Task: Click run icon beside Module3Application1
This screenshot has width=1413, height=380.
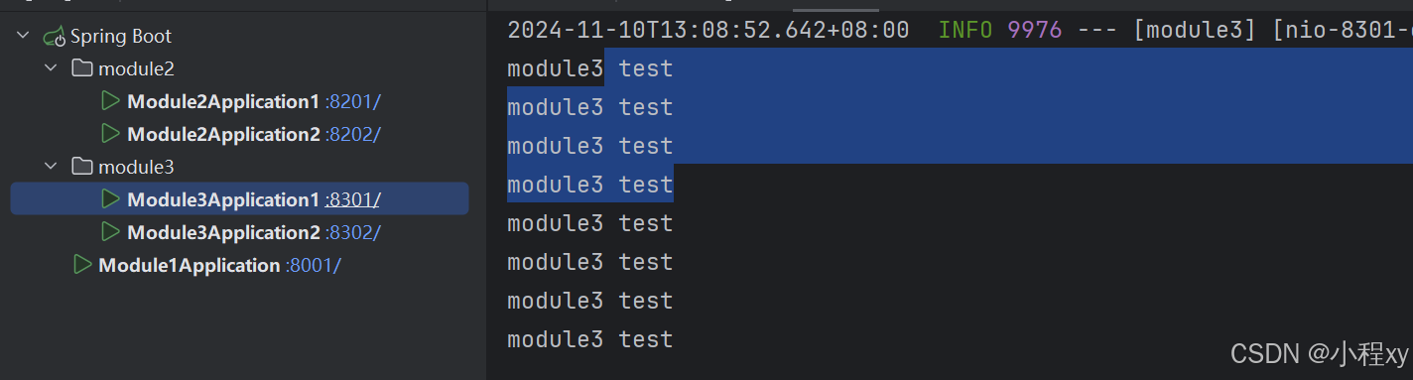Action: (x=110, y=199)
